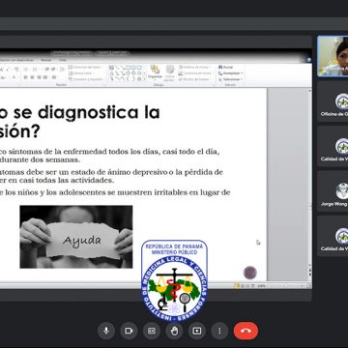Expand the Efectos de forma dropdown
Screen dimensions: 348x348
pos(195,79)
